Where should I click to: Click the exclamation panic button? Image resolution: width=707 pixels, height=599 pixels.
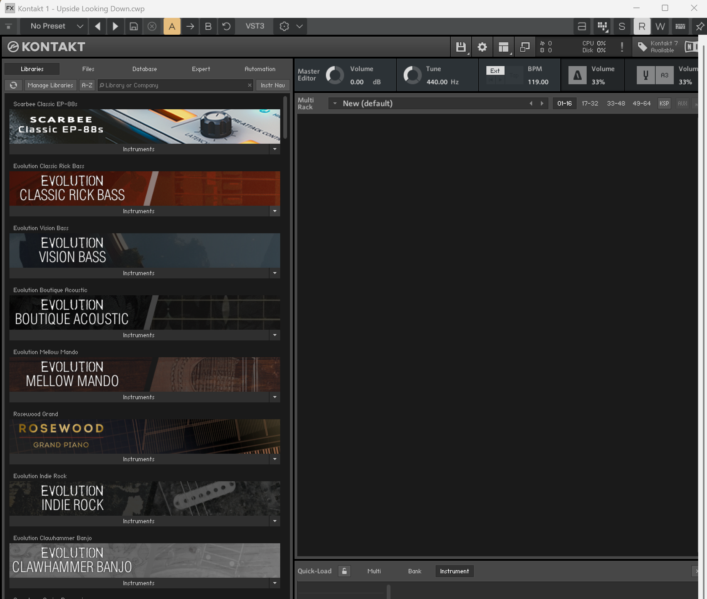(x=622, y=47)
